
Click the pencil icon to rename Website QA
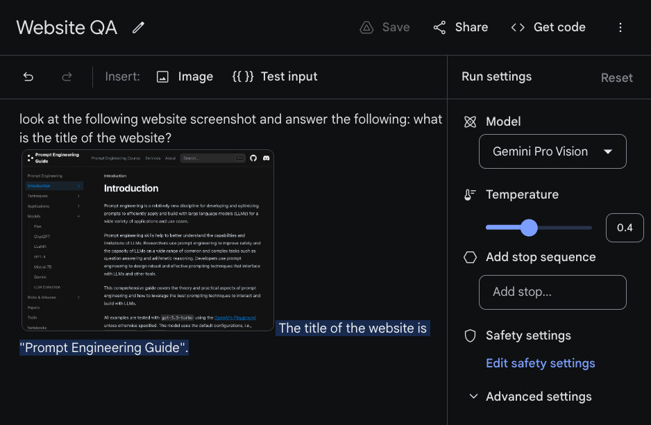[139, 28]
